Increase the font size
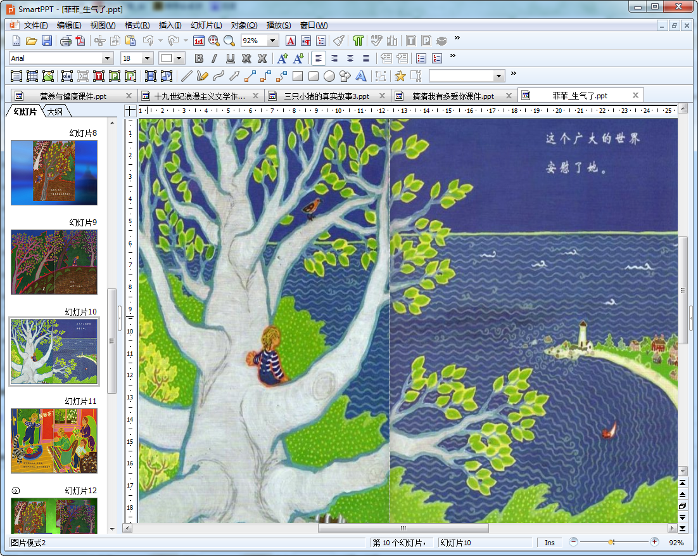The width and height of the screenshot is (698, 556). 282,58
